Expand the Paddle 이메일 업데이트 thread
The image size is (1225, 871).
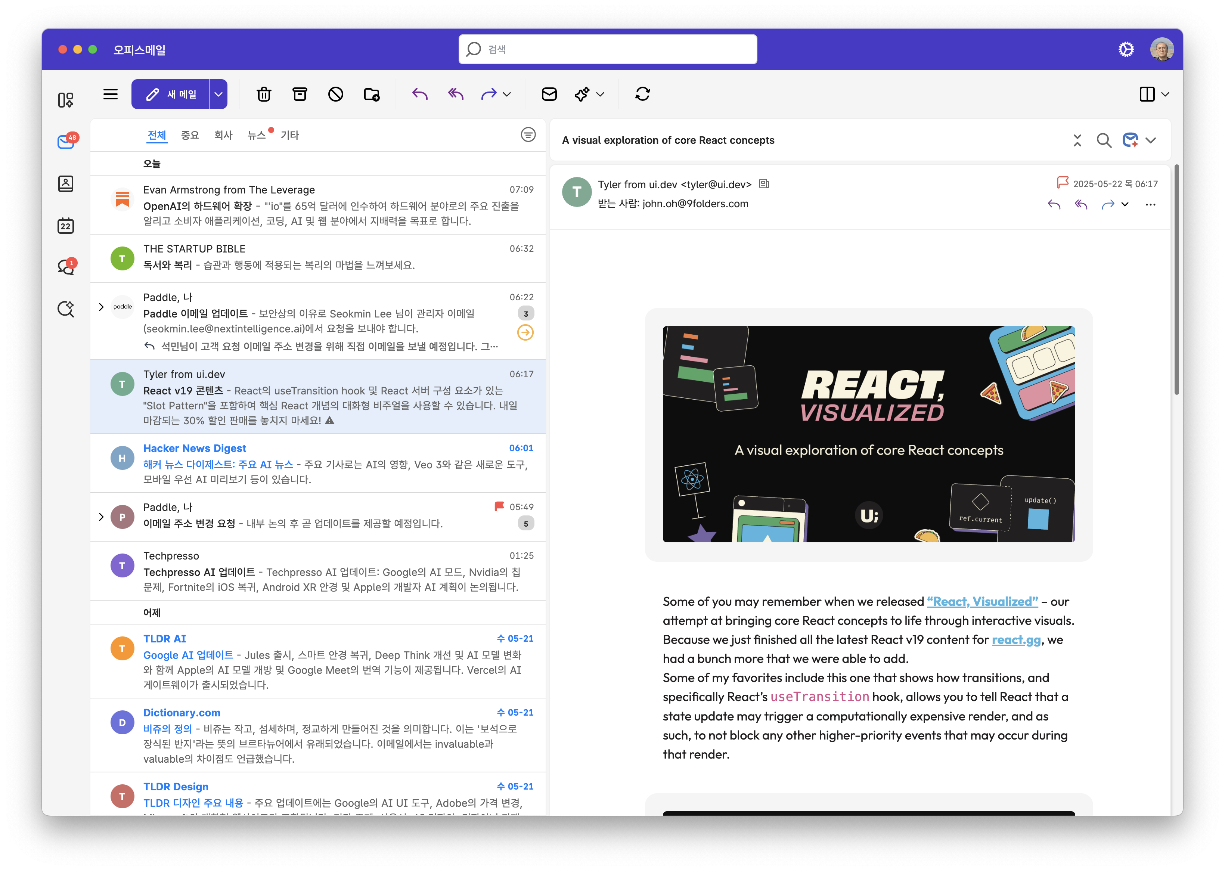(101, 307)
